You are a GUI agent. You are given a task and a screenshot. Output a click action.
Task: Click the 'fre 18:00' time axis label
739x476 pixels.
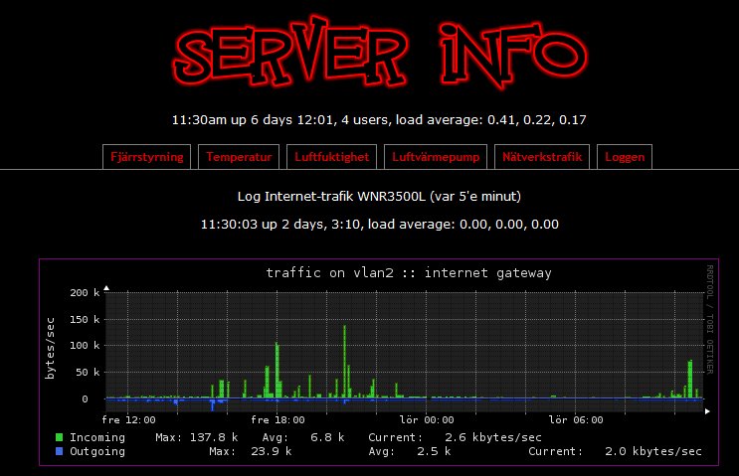270,419
